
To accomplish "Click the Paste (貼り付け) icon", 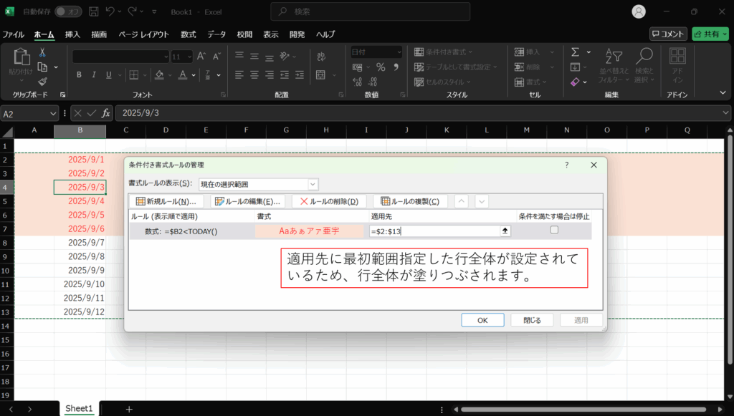I will click(21, 57).
